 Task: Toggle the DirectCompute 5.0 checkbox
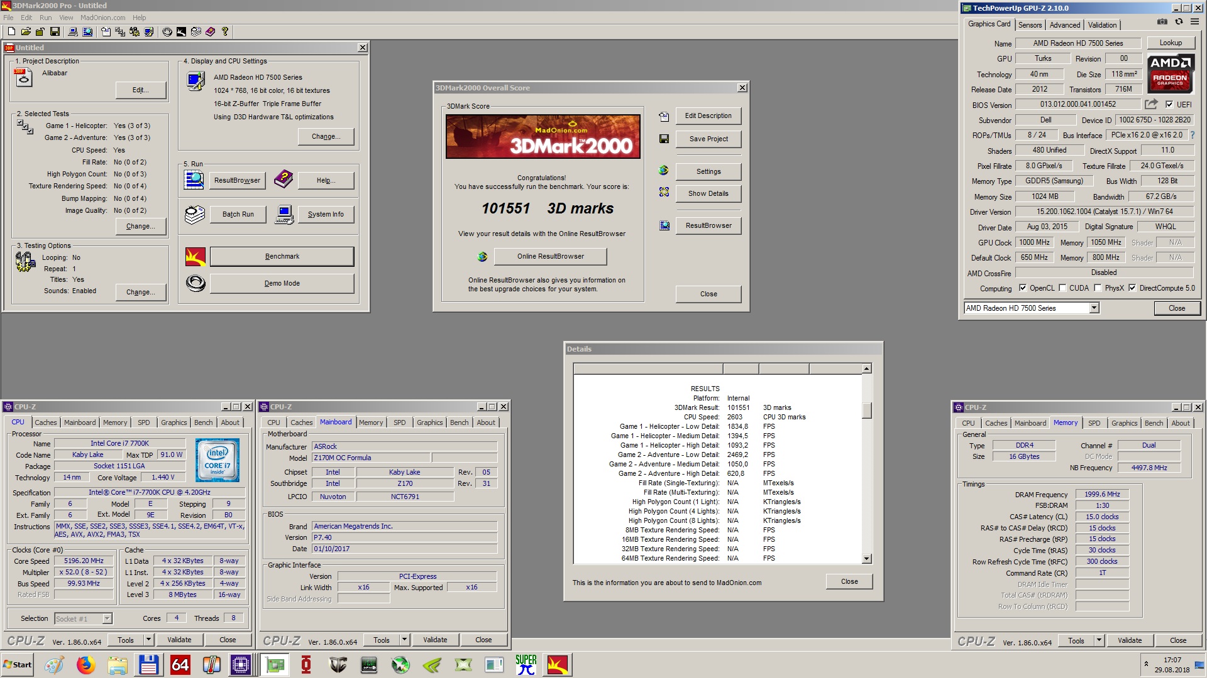pyautogui.click(x=1132, y=288)
